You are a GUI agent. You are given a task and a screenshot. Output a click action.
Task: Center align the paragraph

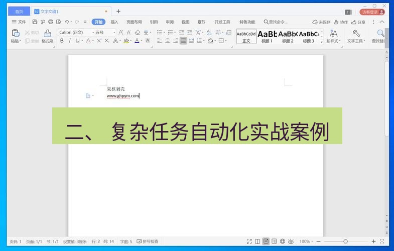[168, 41]
